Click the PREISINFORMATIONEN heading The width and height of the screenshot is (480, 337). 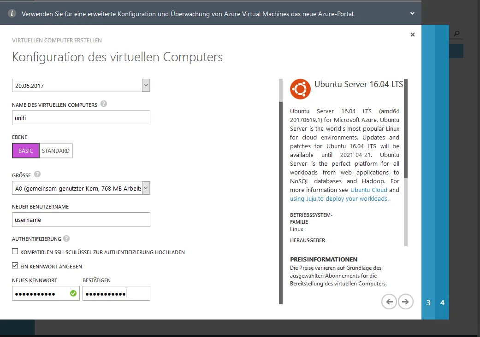pyautogui.click(x=324, y=259)
